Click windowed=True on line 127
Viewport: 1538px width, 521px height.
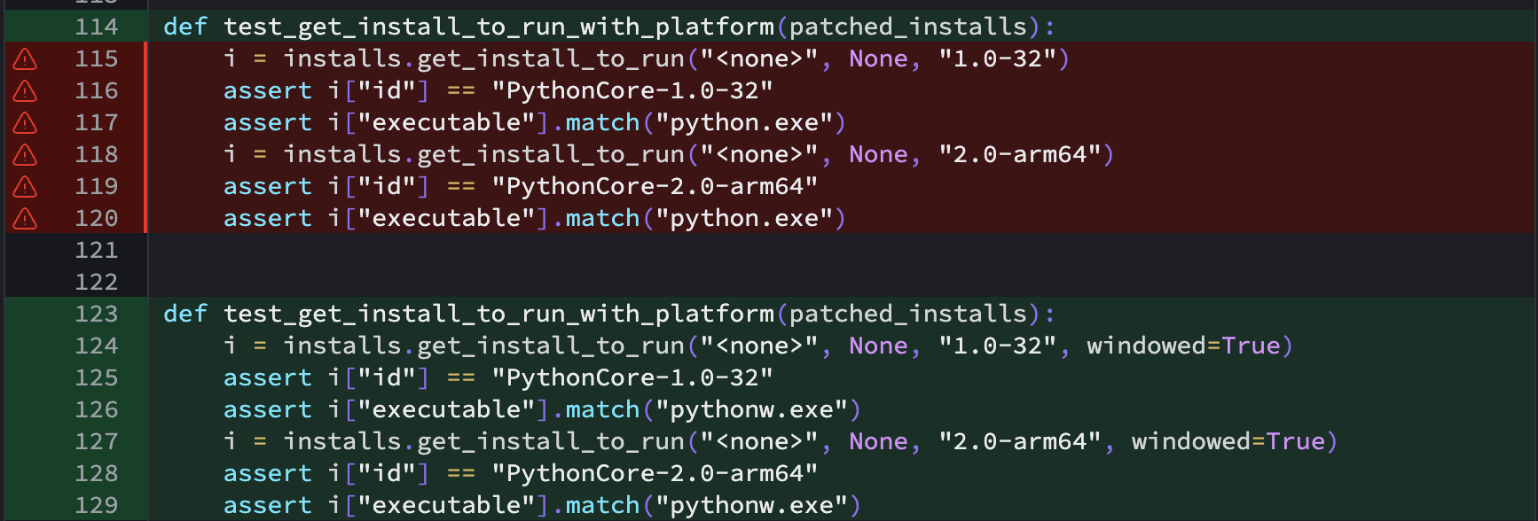tap(1228, 442)
